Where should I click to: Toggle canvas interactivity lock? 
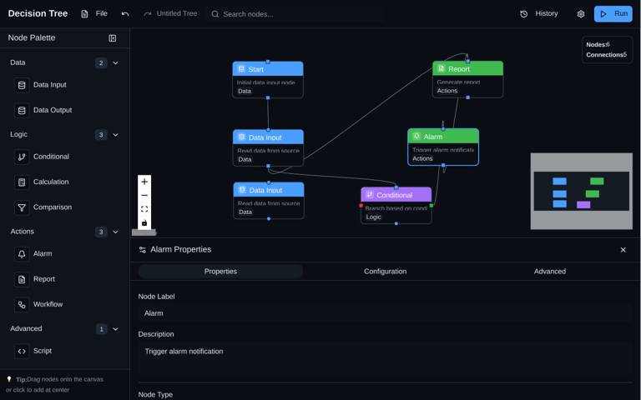[144, 222]
